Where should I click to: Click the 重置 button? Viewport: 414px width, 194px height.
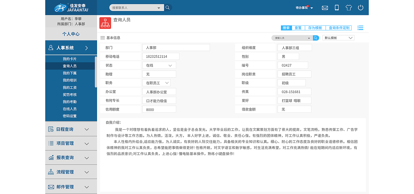coord(298,28)
